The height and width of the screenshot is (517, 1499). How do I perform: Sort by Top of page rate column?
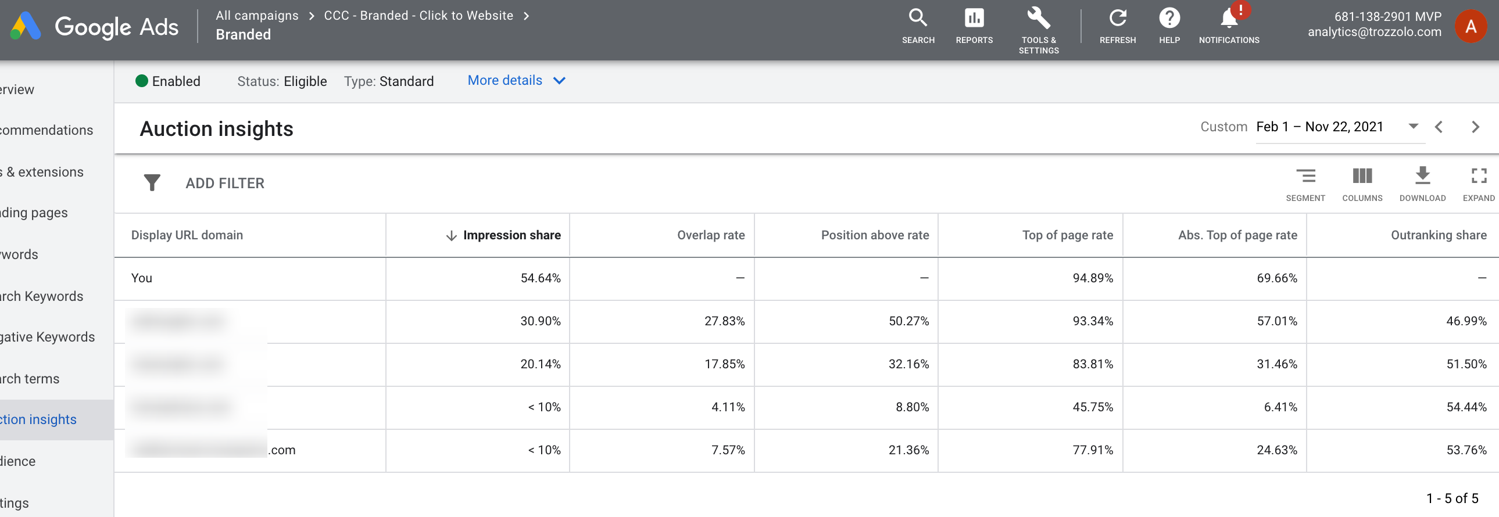point(1067,235)
